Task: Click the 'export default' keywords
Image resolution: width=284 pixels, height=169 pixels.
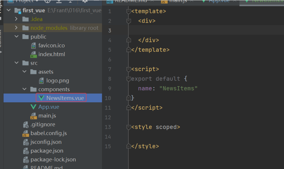Action: pos(156,79)
